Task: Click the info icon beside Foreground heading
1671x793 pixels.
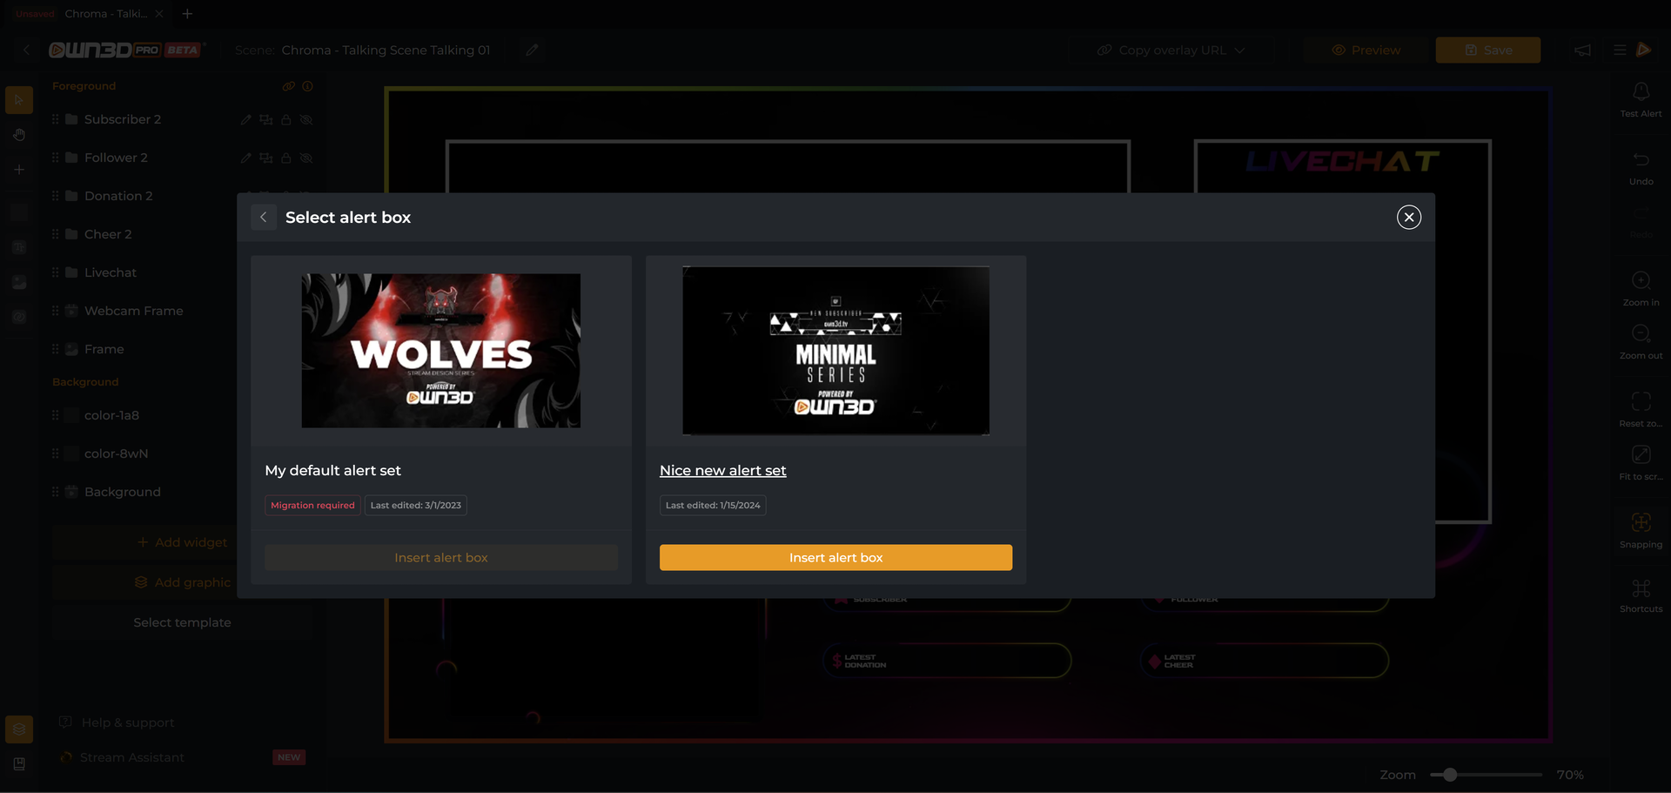Action: (x=307, y=86)
